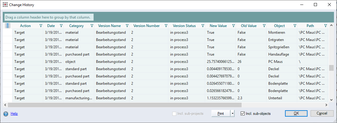The image size is (337, 123).
Task: Open Old Value column filter dropdown
Action: (x=264, y=26)
